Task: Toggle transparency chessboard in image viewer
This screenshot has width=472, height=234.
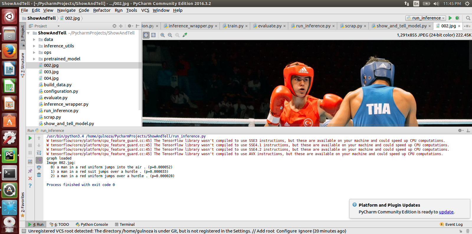Action: coord(146,35)
